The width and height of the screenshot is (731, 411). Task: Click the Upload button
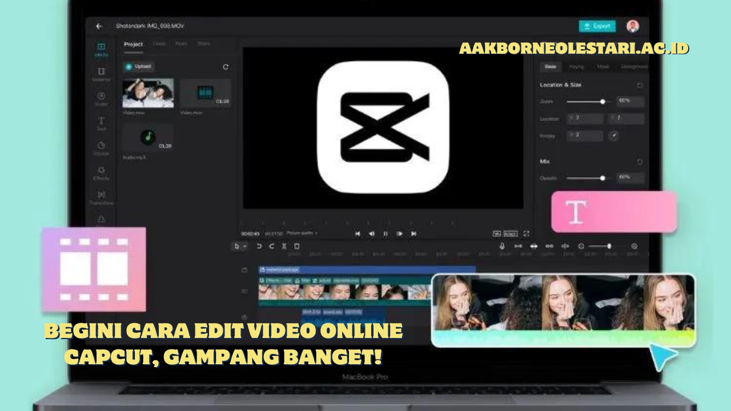139,66
